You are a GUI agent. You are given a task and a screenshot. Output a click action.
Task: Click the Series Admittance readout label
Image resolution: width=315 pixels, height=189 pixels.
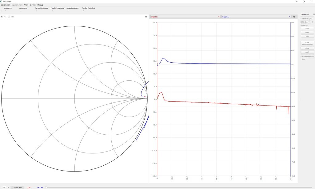pyautogui.click(x=42, y=8)
